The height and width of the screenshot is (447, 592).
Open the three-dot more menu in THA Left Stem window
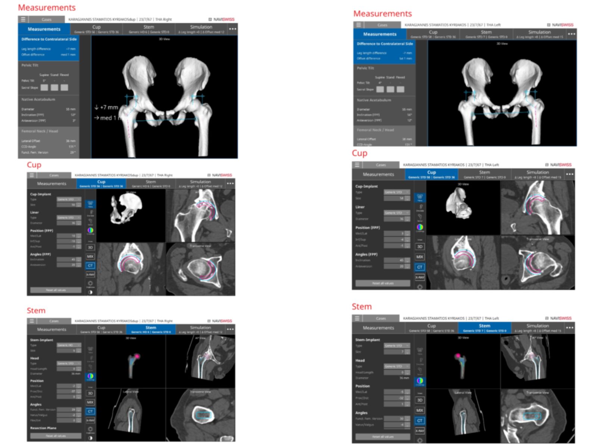[569, 328]
